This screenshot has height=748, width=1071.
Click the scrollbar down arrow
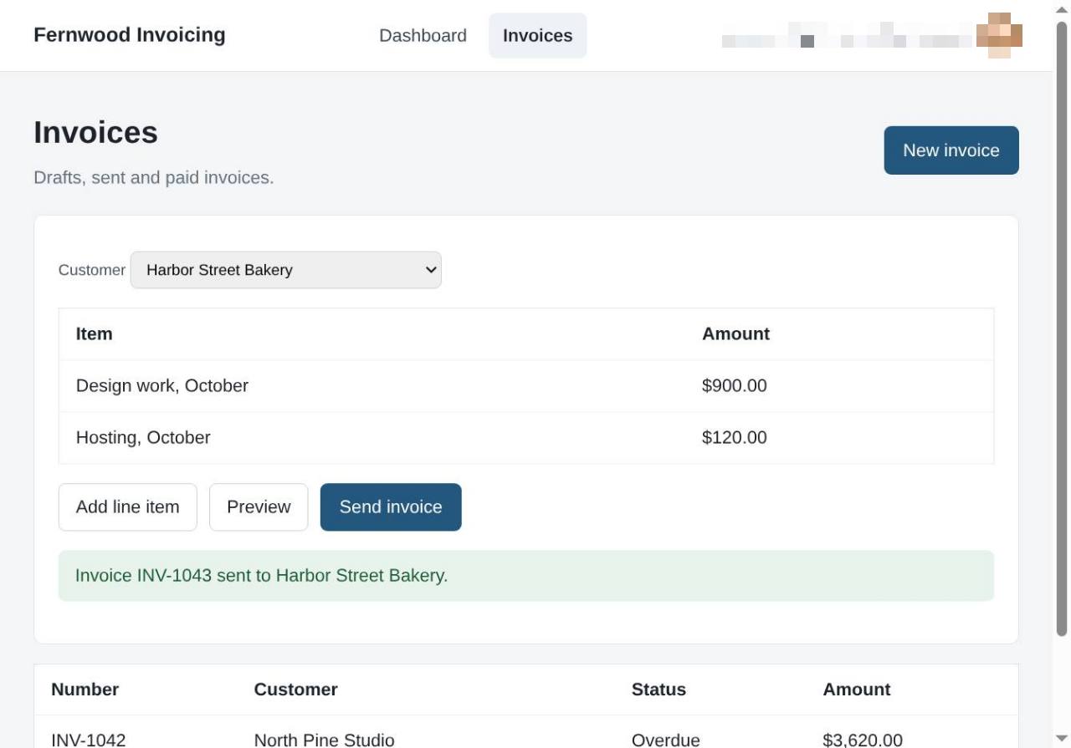click(x=1062, y=739)
